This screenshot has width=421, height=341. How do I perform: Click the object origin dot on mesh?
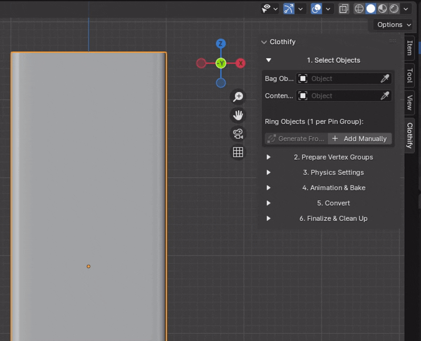[x=88, y=267]
